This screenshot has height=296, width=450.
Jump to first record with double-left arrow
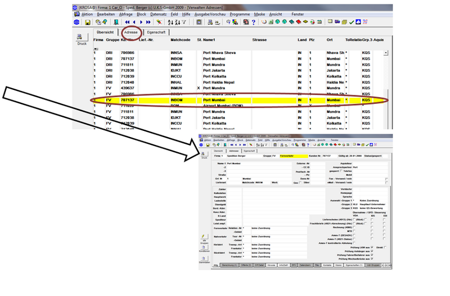tap(127, 22)
